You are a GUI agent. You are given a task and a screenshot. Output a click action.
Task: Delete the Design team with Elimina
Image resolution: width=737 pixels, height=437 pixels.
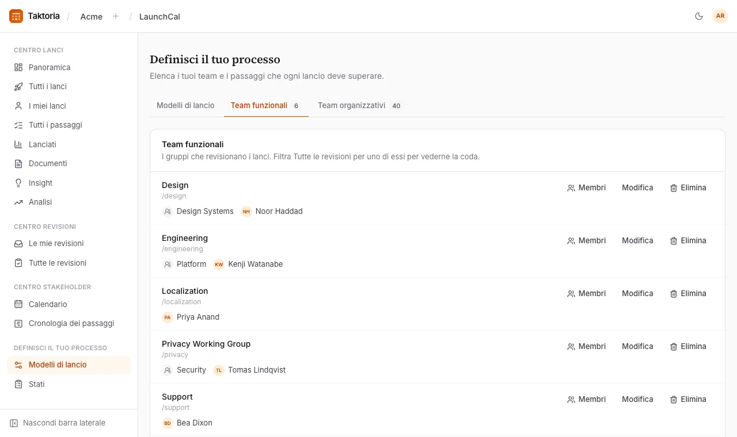tap(688, 187)
